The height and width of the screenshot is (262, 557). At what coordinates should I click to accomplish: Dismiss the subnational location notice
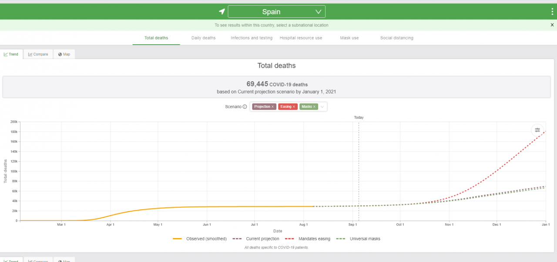[x=552, y=25]
